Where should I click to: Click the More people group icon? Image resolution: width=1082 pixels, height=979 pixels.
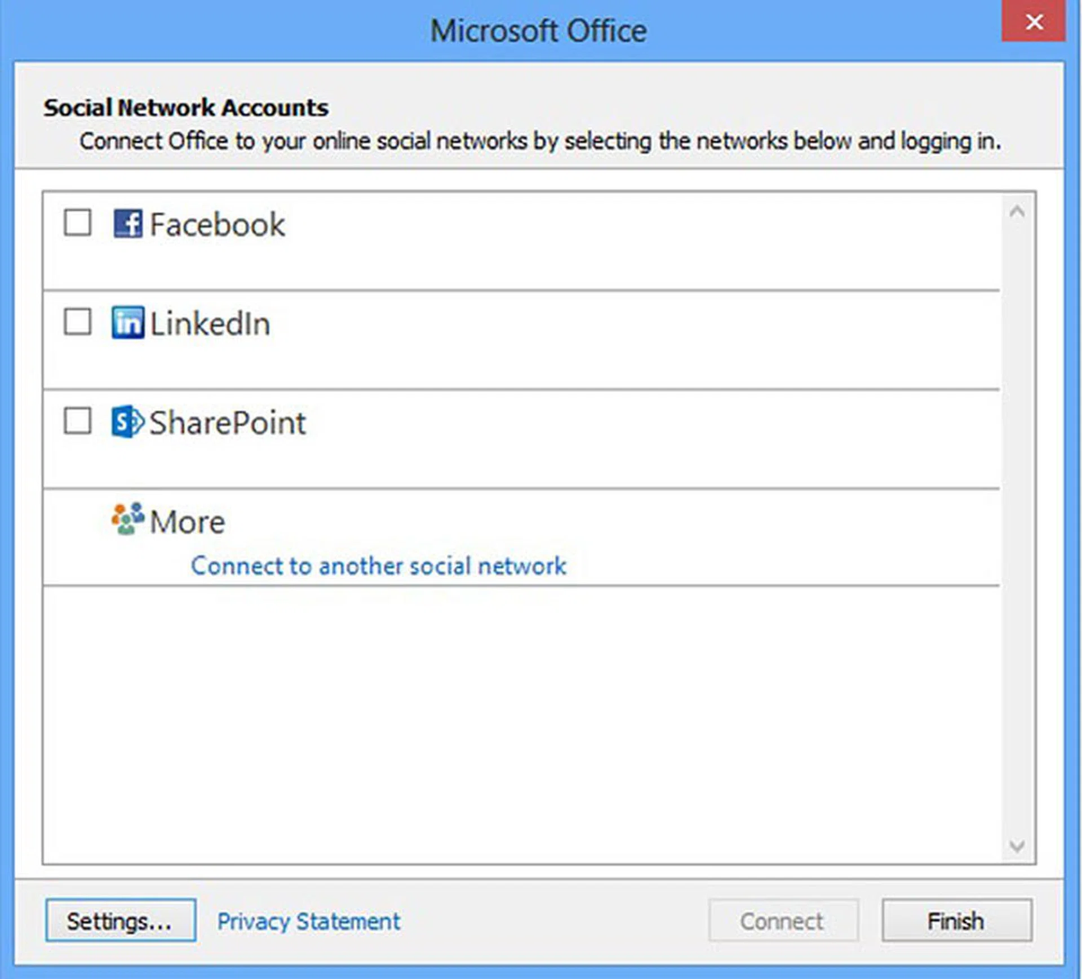[128, 519]
